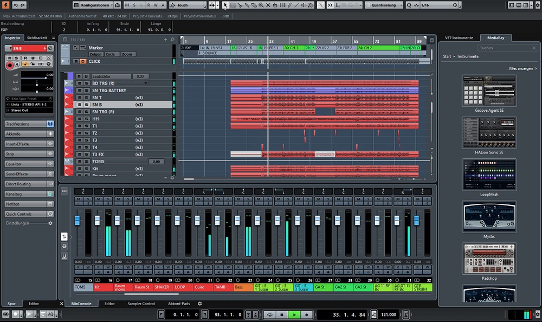Enable record on SN B in Inspector
542x322 pixels.
[10, 65]
